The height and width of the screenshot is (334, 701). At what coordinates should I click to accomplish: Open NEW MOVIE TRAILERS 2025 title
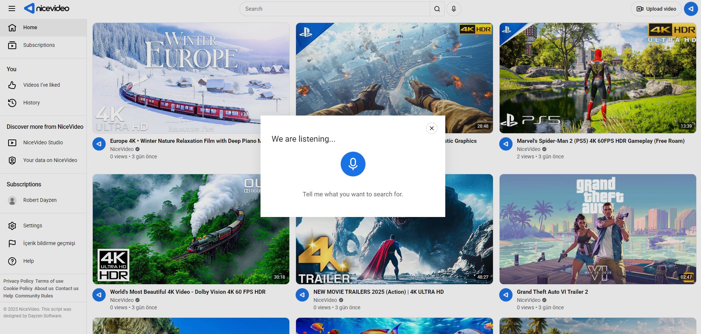(x=378, y=292)
